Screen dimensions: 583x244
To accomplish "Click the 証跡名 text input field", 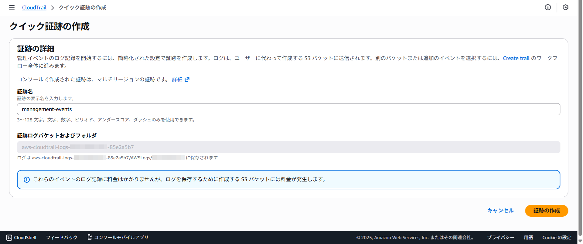I will coord(288,109).
